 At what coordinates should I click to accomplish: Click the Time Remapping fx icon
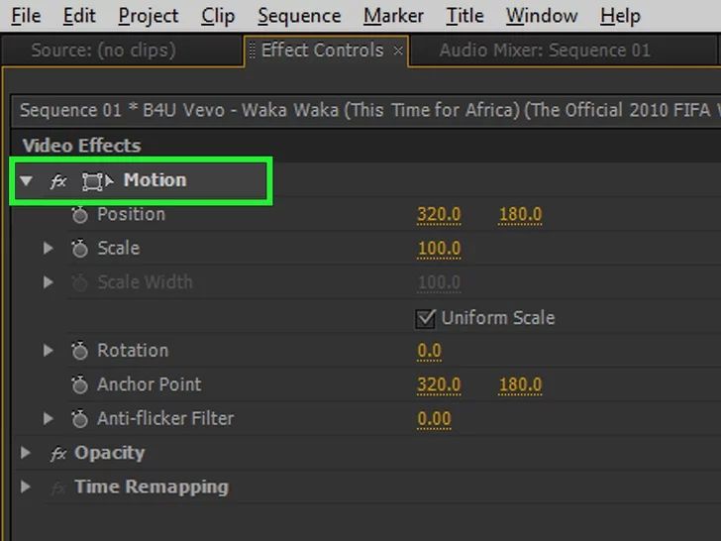[x=58, y=487]
